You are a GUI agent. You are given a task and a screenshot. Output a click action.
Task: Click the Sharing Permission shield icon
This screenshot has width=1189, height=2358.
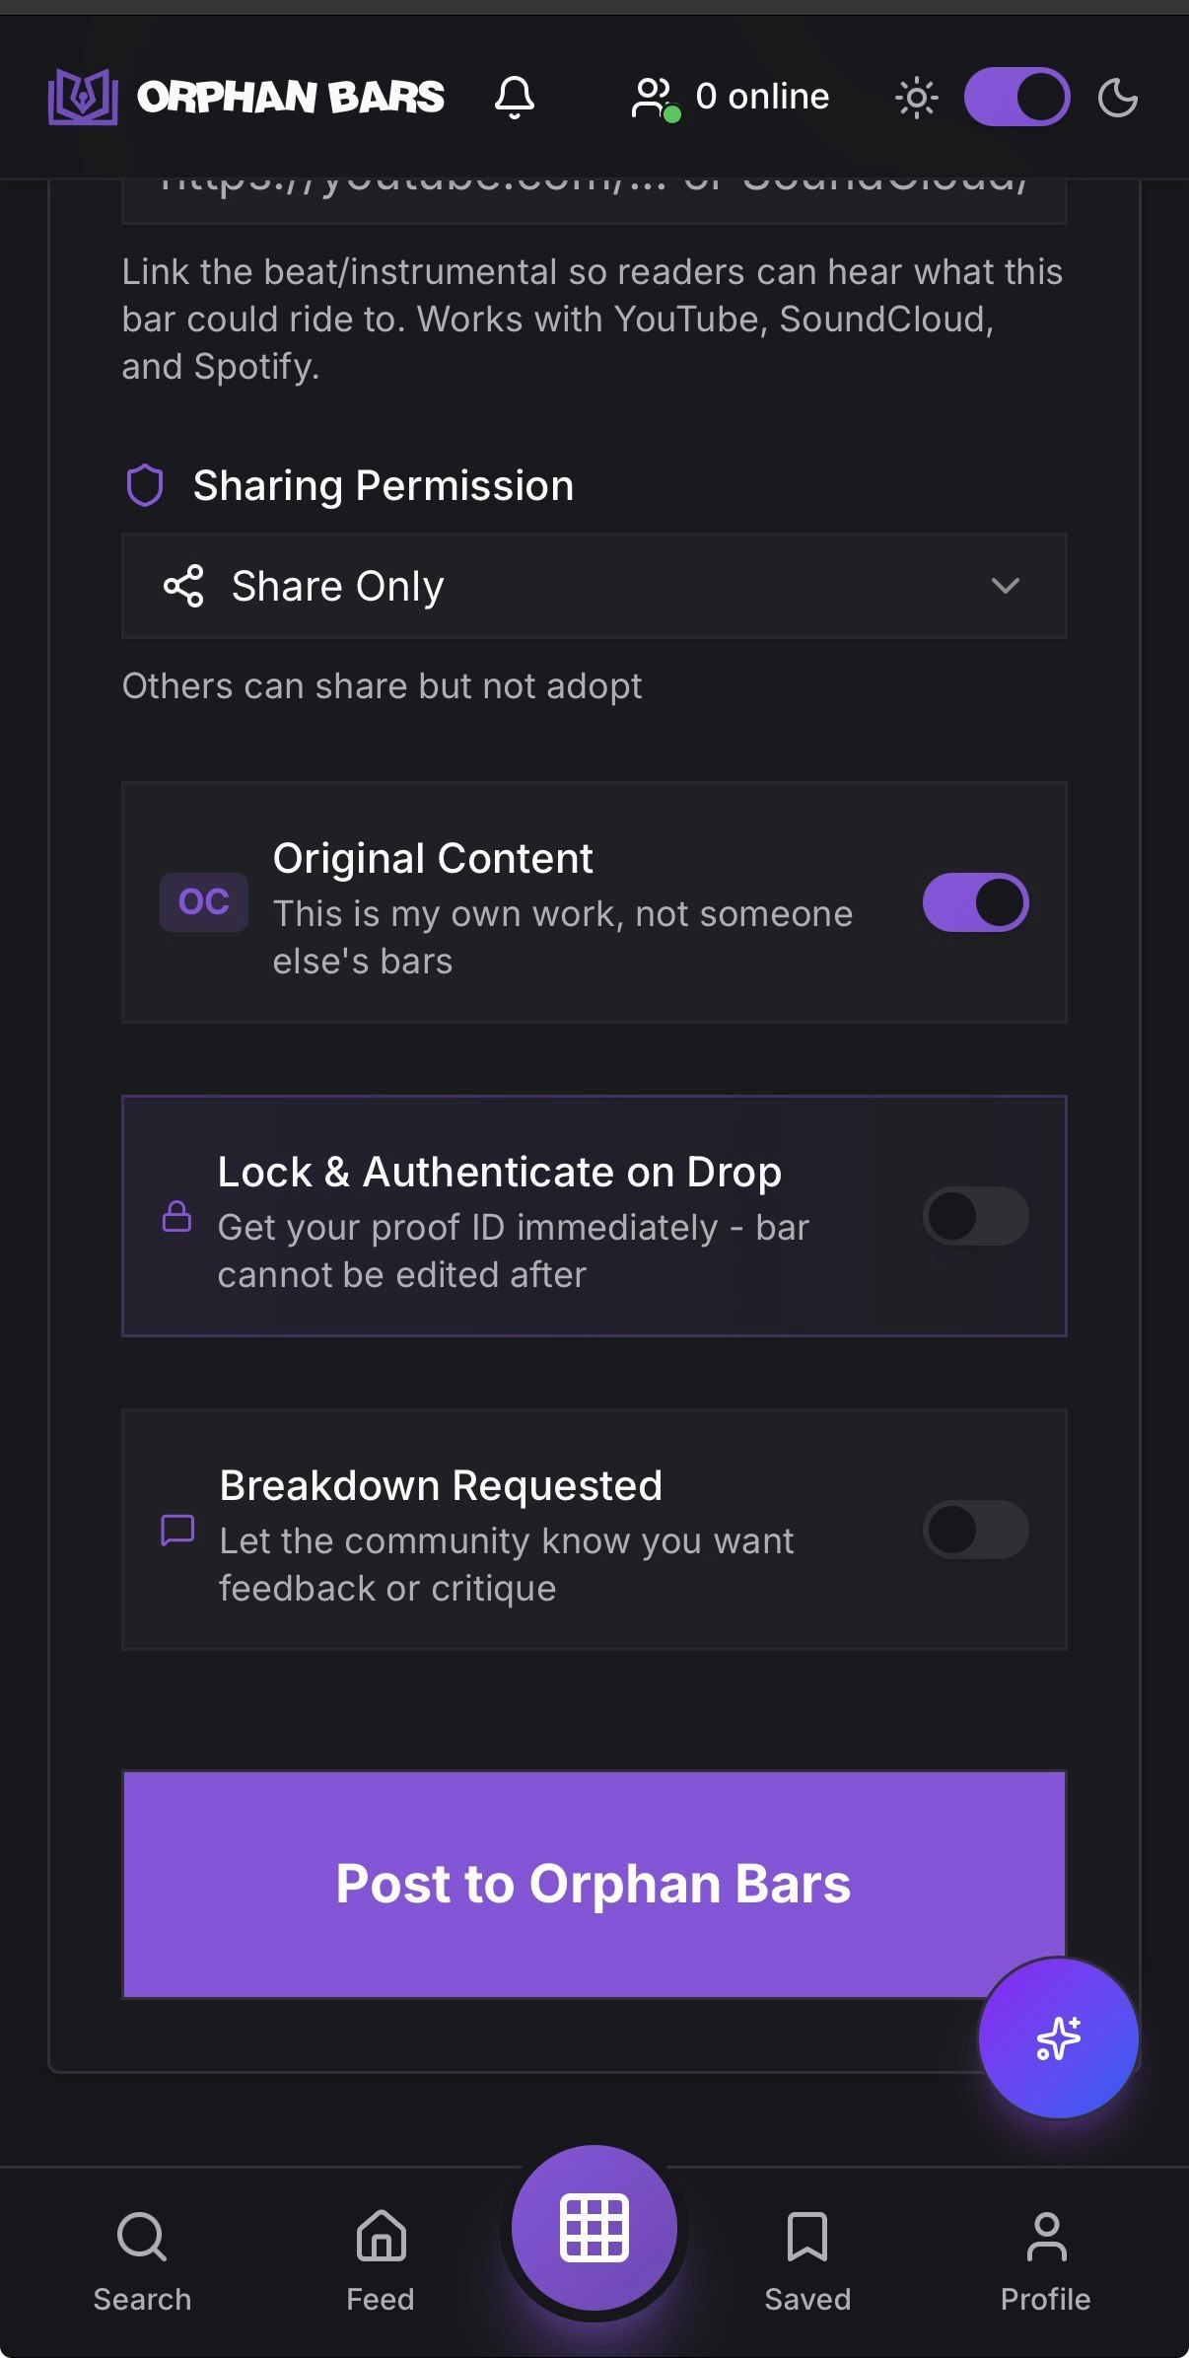coord(146,484)
